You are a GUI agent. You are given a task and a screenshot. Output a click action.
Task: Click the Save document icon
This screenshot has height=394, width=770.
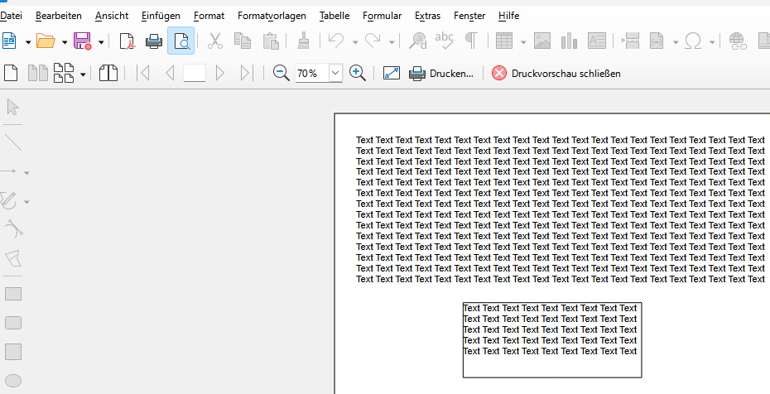(83, 41)
